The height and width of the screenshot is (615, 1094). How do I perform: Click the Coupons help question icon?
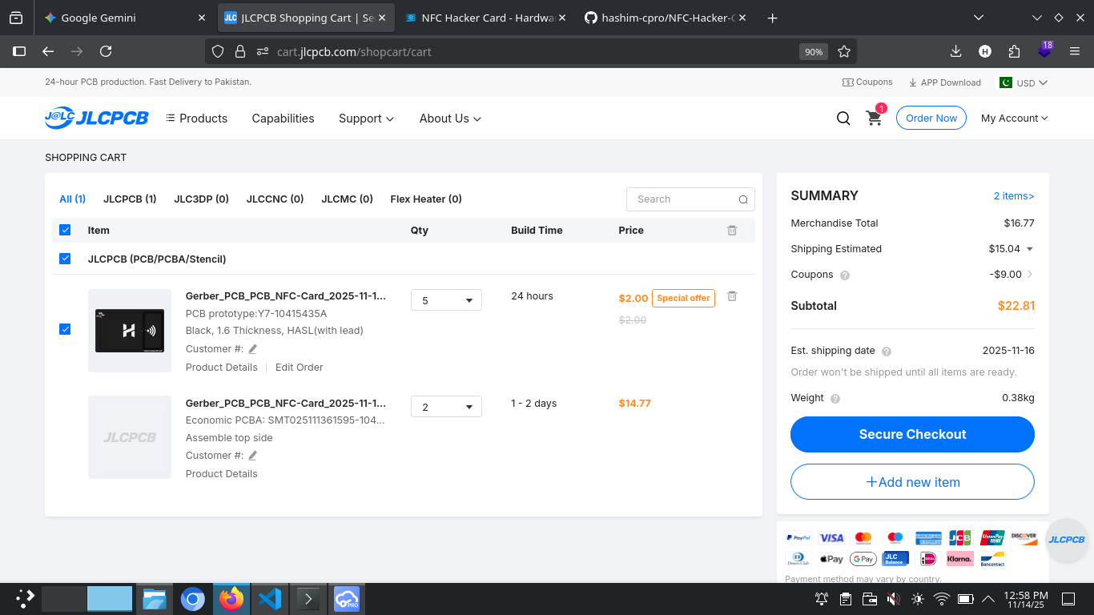click(845, 275)
